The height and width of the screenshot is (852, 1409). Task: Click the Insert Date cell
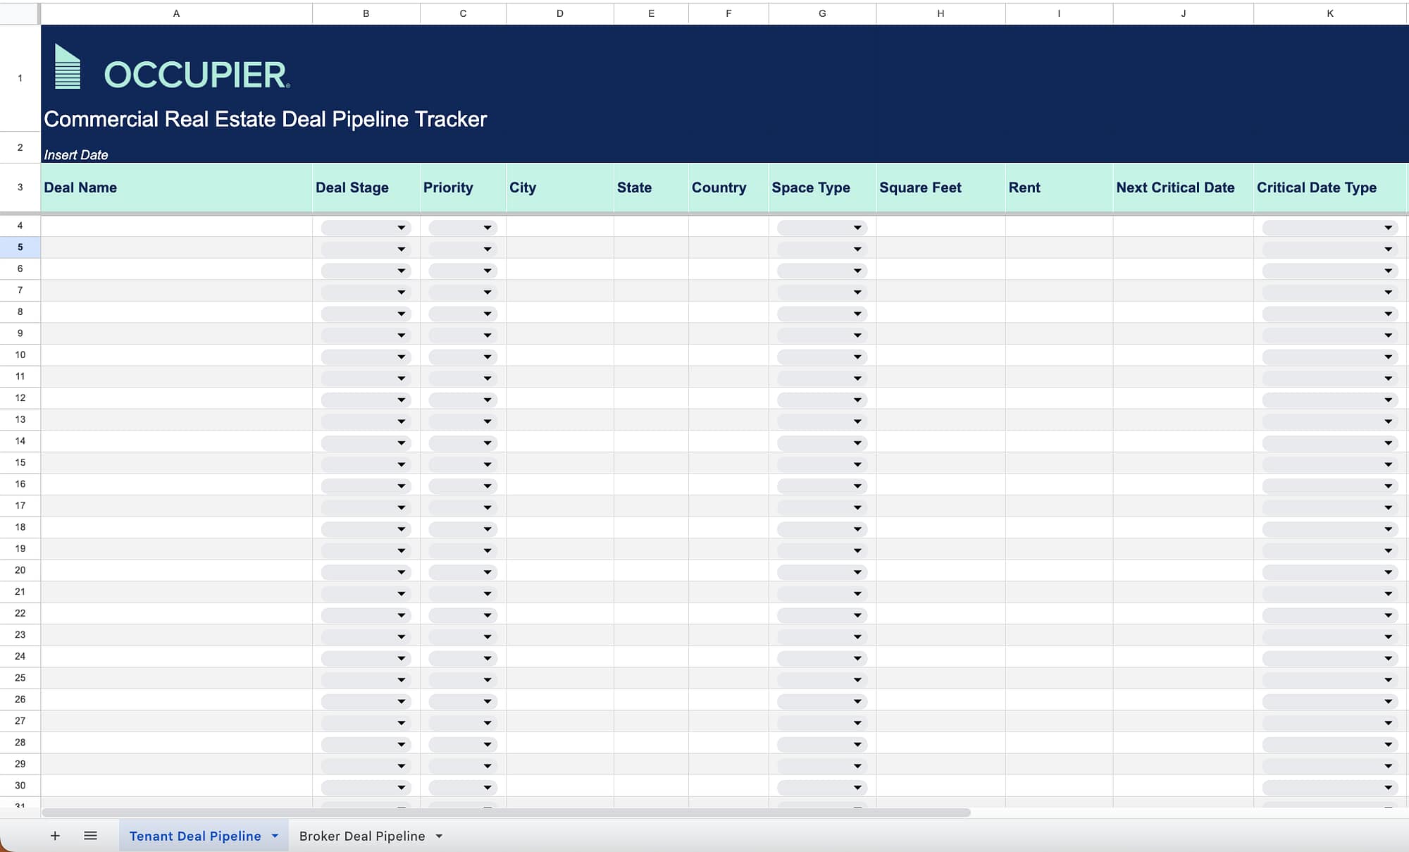(x=76, y=155)
